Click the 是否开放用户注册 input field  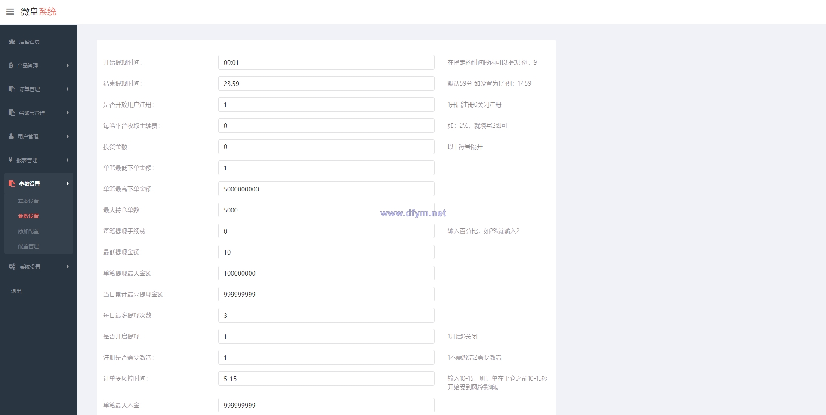[x=326, y=105]
